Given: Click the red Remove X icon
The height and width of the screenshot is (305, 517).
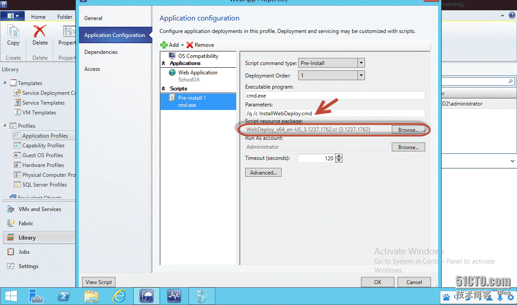Looking at the screenshot, I should pos(189,45).
